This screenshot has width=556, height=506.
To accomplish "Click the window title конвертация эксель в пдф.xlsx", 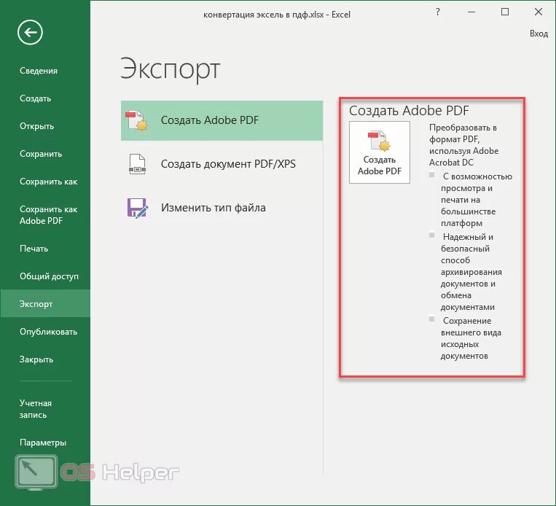I will (277, 14).
